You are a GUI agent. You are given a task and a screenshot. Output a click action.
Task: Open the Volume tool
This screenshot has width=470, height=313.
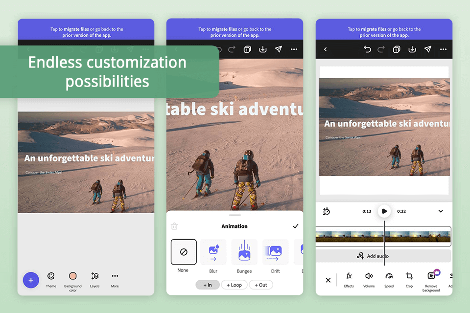[369, 280]
